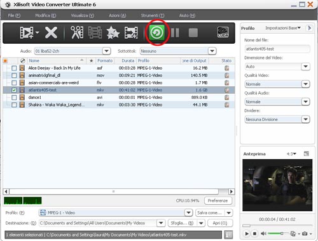The width and height of the screenshot is (318, 241).
Task: Sort list by Nome column header
Action: pos(56,61)
